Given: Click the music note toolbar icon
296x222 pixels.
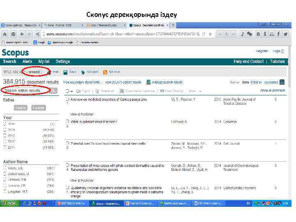Looking at the screenshot, I should pos(243,34).
